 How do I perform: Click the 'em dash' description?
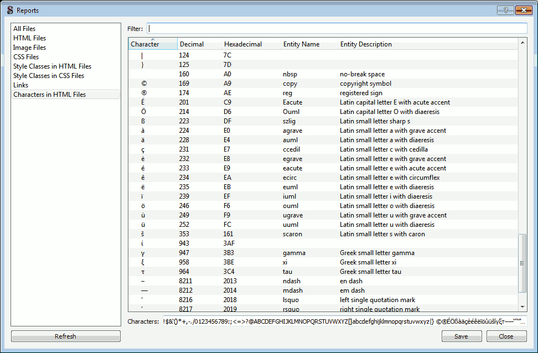pos(352,290)
